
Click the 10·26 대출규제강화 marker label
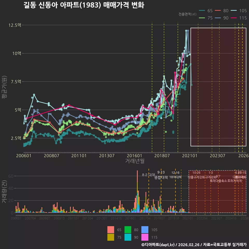pos(196,175)
